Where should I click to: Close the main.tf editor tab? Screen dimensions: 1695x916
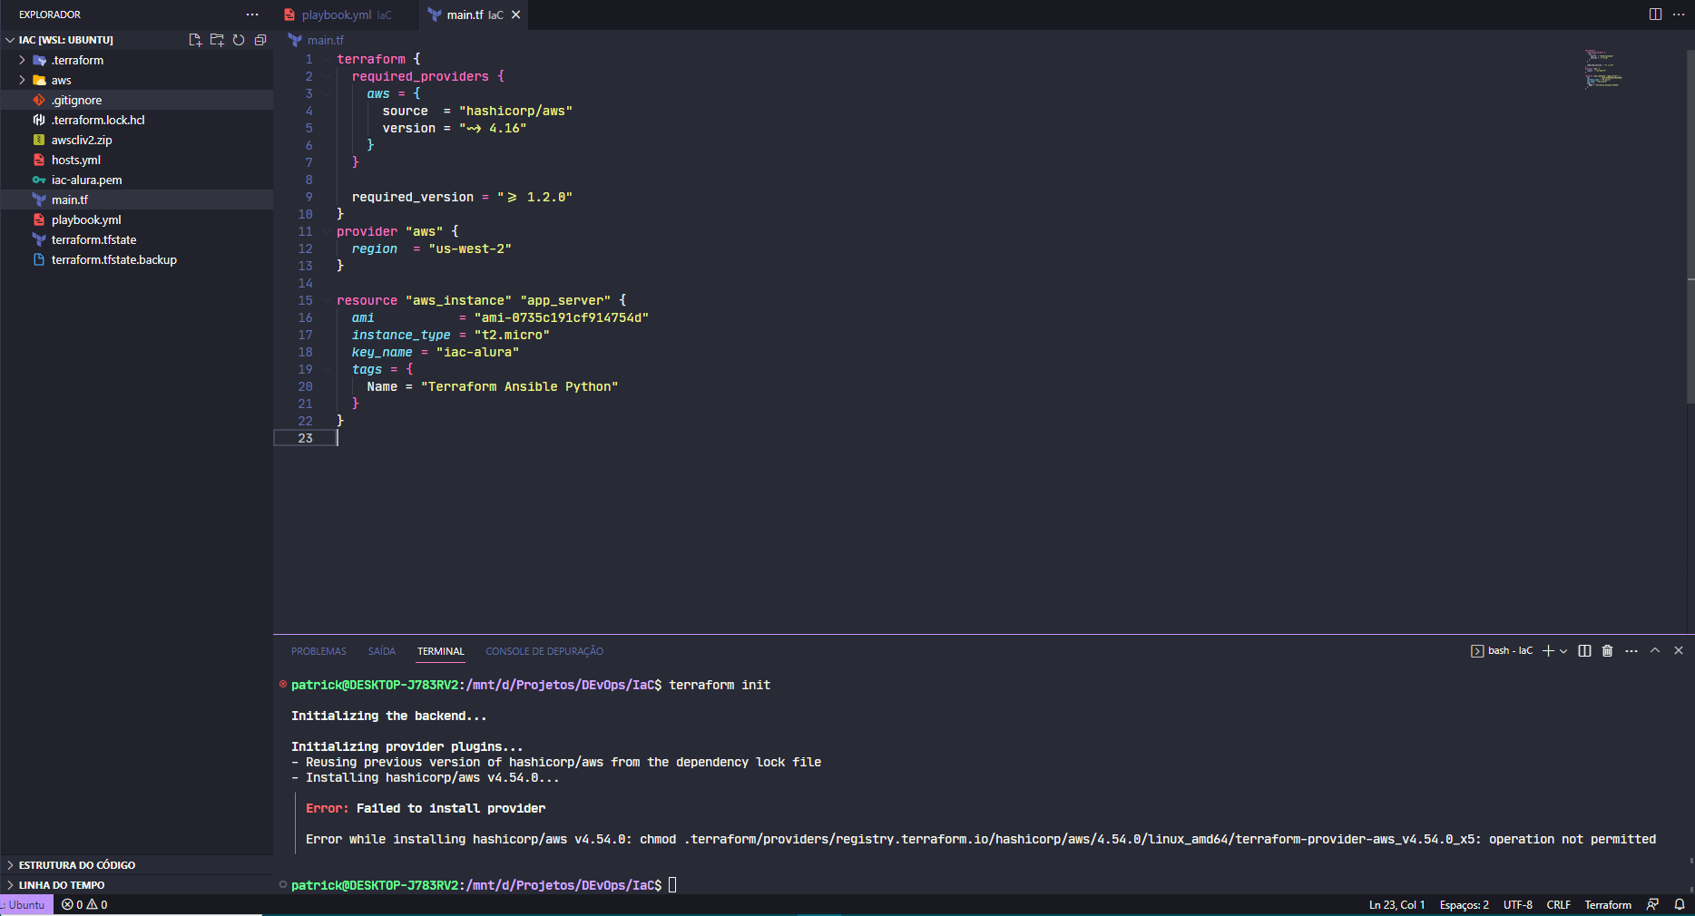(516, 15)
